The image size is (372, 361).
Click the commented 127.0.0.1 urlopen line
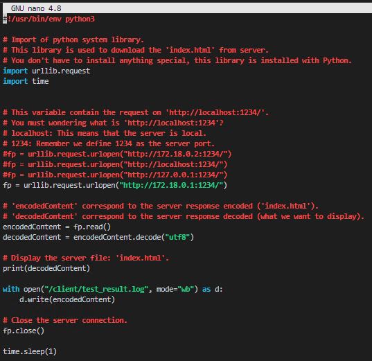(x=115, y=175)
